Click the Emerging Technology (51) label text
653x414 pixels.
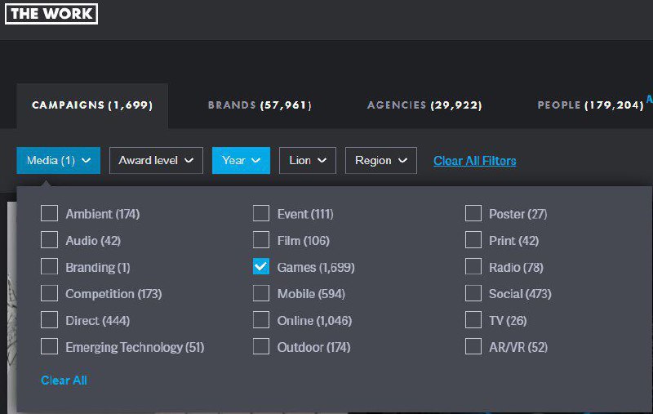click(135, 347)
